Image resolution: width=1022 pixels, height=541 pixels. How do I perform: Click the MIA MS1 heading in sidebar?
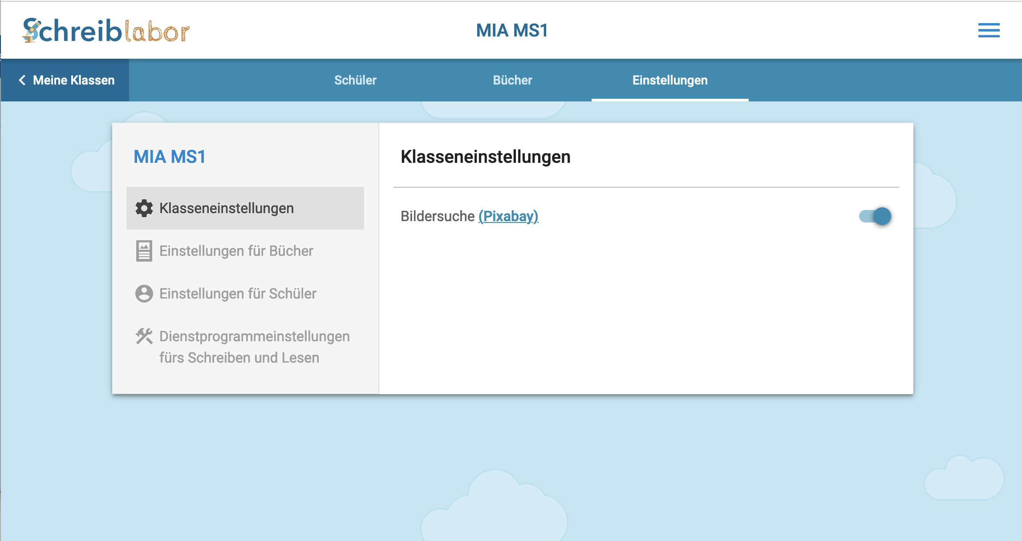pyautogui.click(x=170, y=157)
